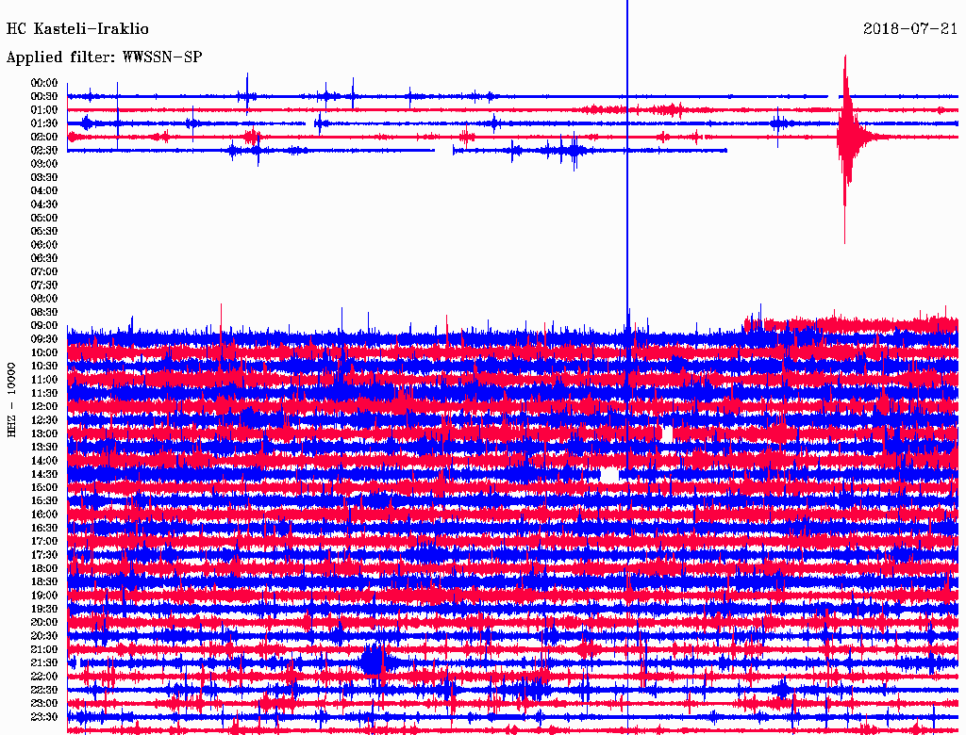
Task: Click the 13:30 time label
Action: click(44, 447)
